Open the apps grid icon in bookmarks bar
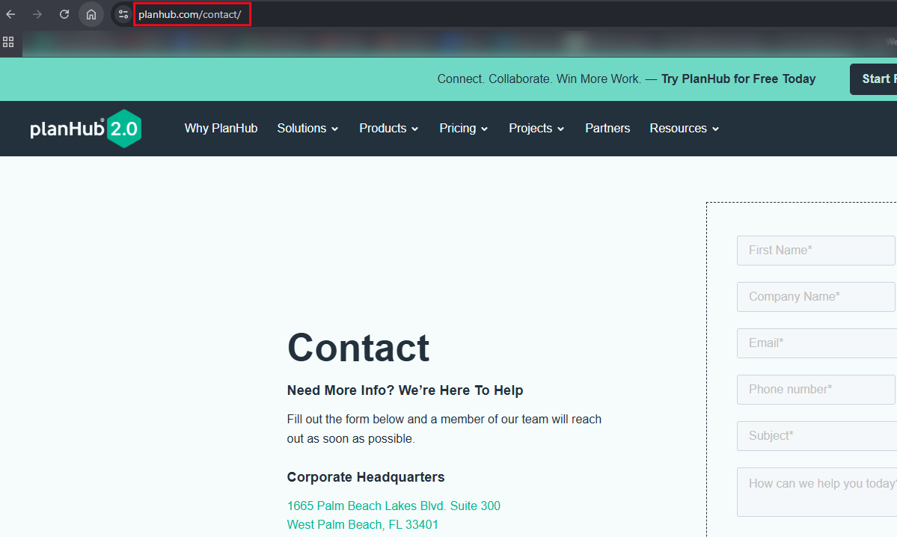The image size is (897, 537). click(8, 42)
